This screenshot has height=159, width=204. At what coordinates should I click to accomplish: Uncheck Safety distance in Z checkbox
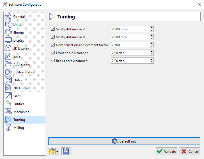tap(53, 29)
